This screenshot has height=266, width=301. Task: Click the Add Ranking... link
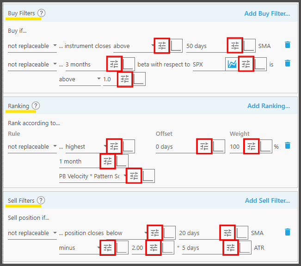pos(269,106)
